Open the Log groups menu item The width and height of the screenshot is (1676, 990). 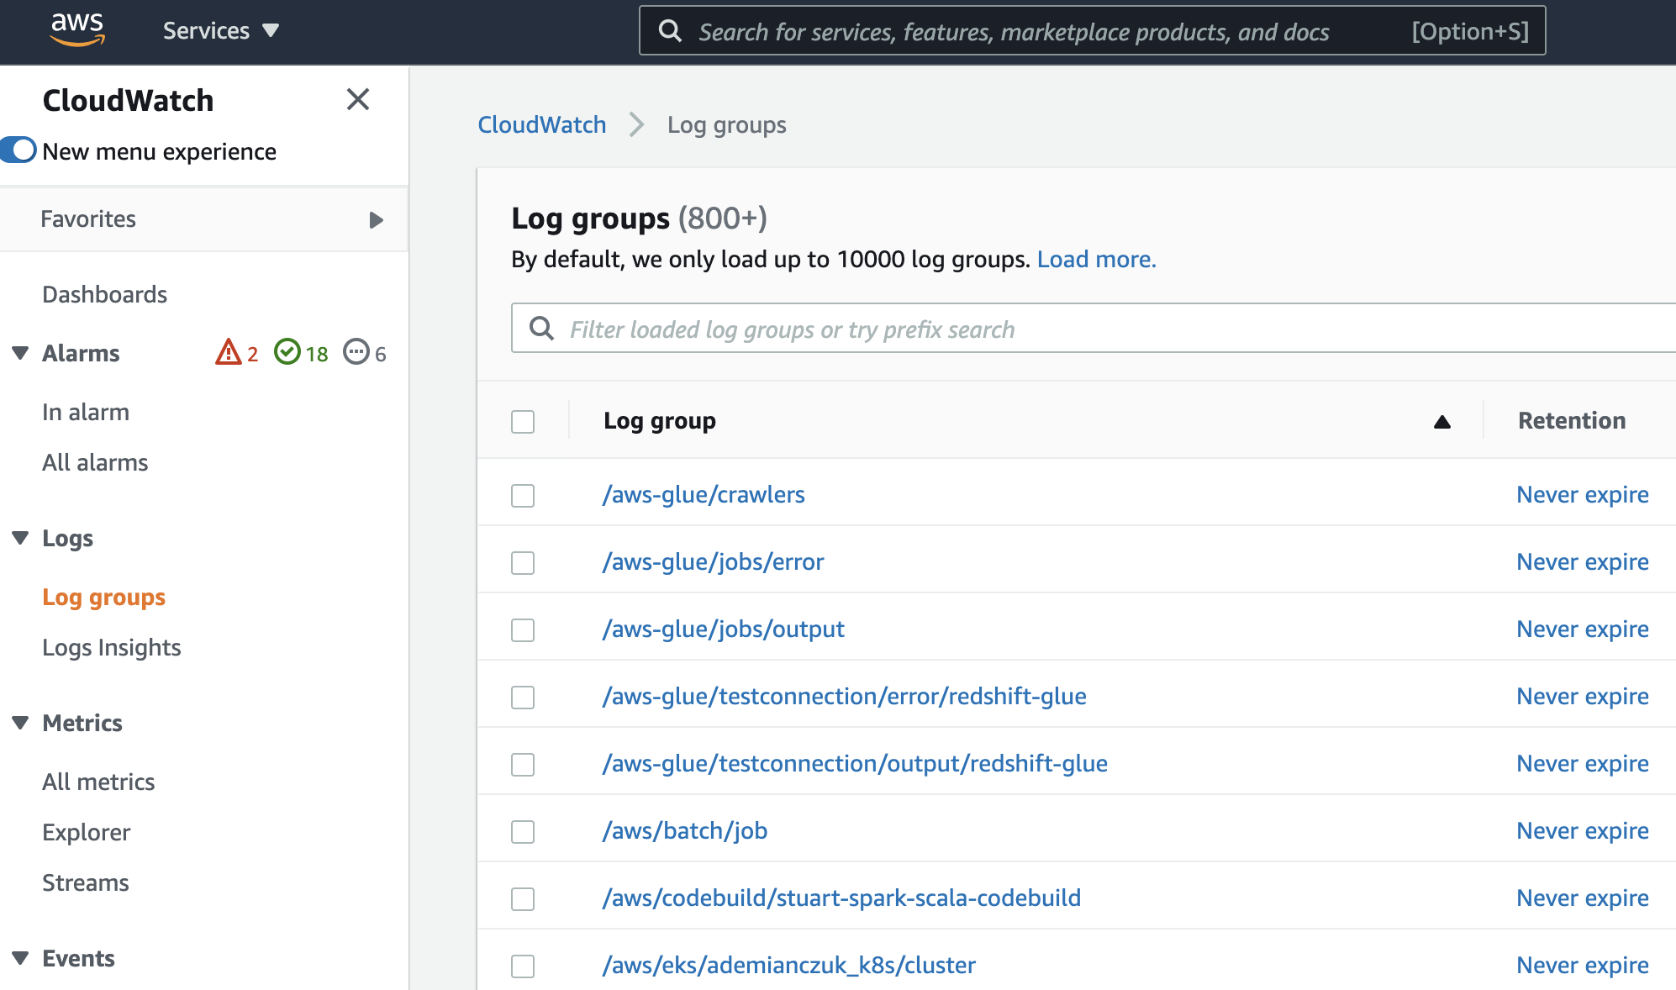[x=103, y=597]
